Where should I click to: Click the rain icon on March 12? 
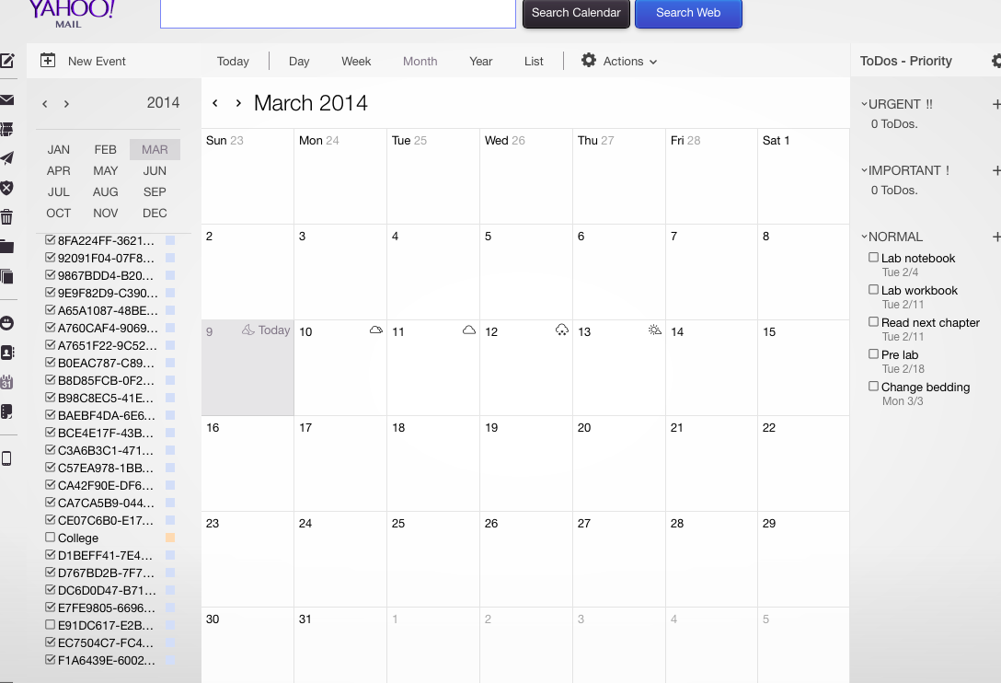click(562, 330)
